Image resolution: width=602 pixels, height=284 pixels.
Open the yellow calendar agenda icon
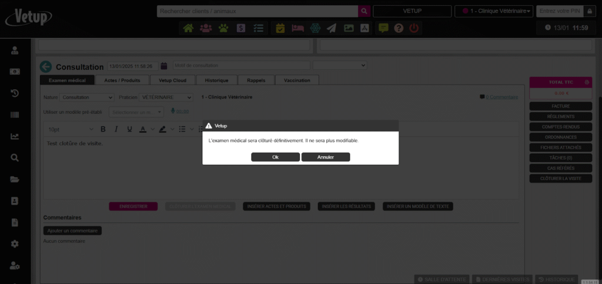pyautogui.click(x=280, y=28)
